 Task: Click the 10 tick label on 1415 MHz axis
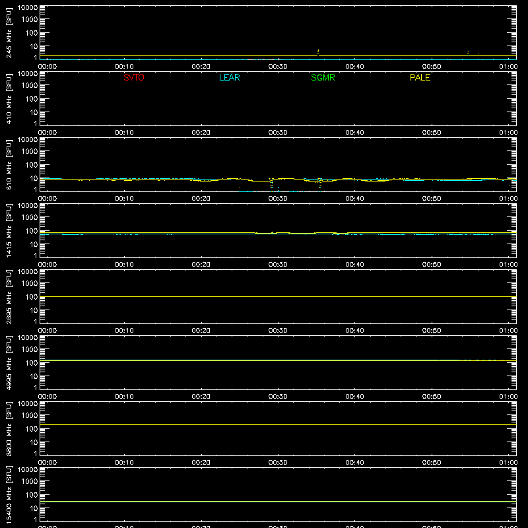[x=34, y=244]
